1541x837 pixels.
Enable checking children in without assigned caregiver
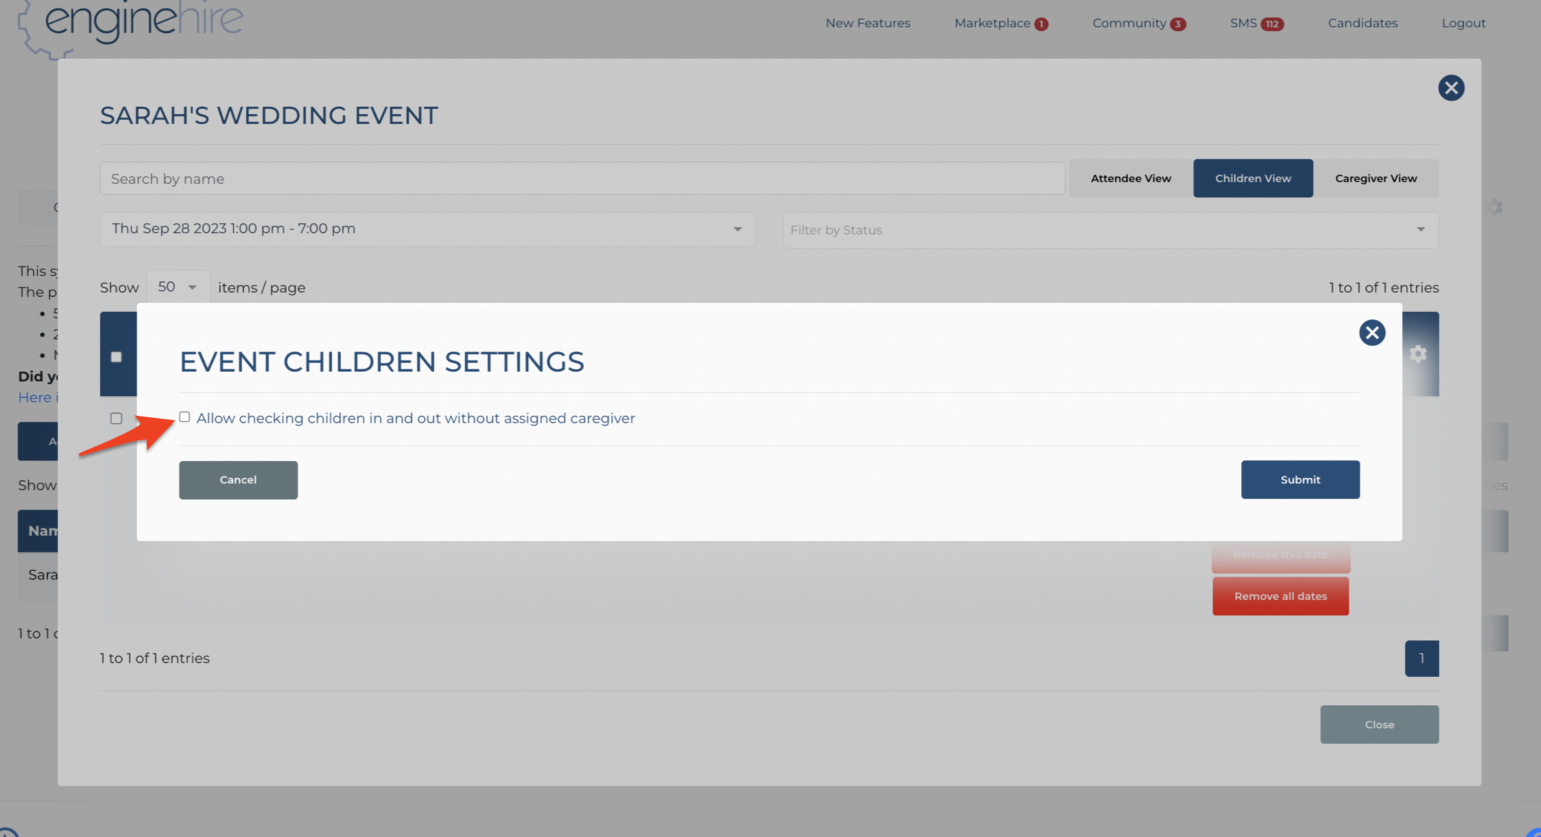pyautogui.click(x=185, y=417)
